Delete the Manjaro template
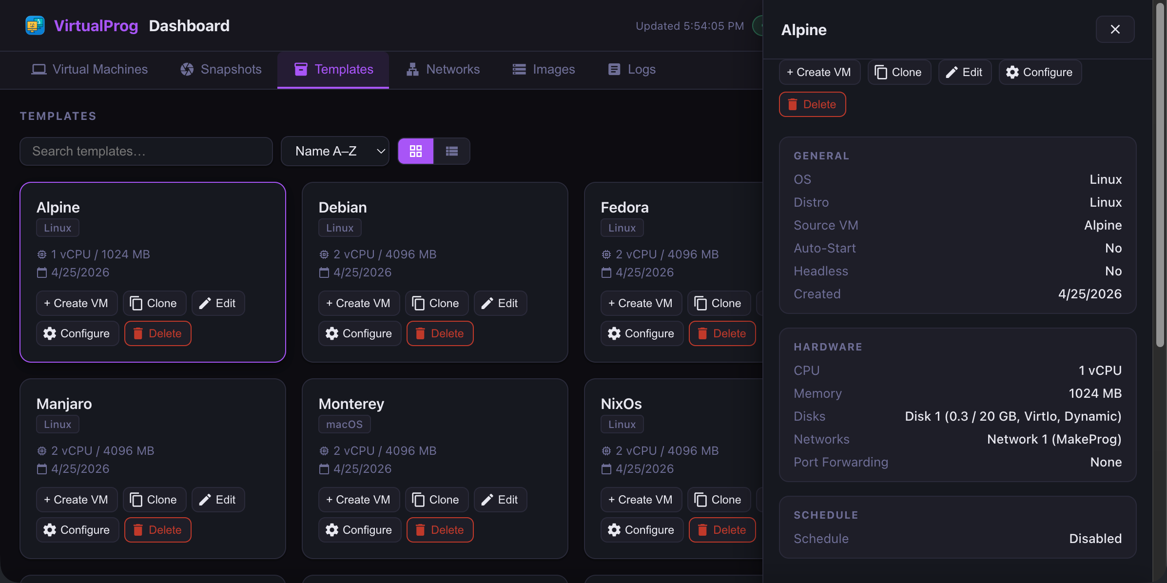The width and height of the screenshot is (1167, 583). click(158, 530)
